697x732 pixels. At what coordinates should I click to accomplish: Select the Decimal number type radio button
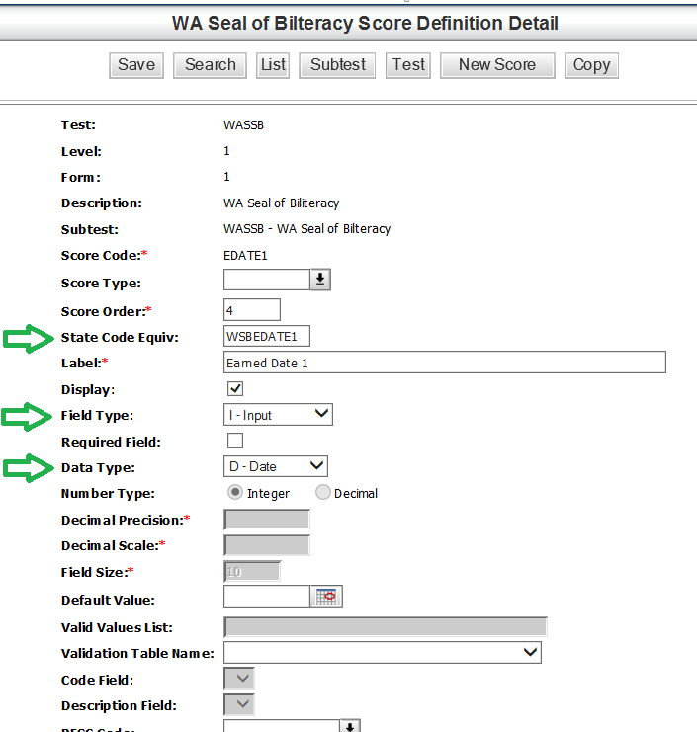(x=323, y=493)
